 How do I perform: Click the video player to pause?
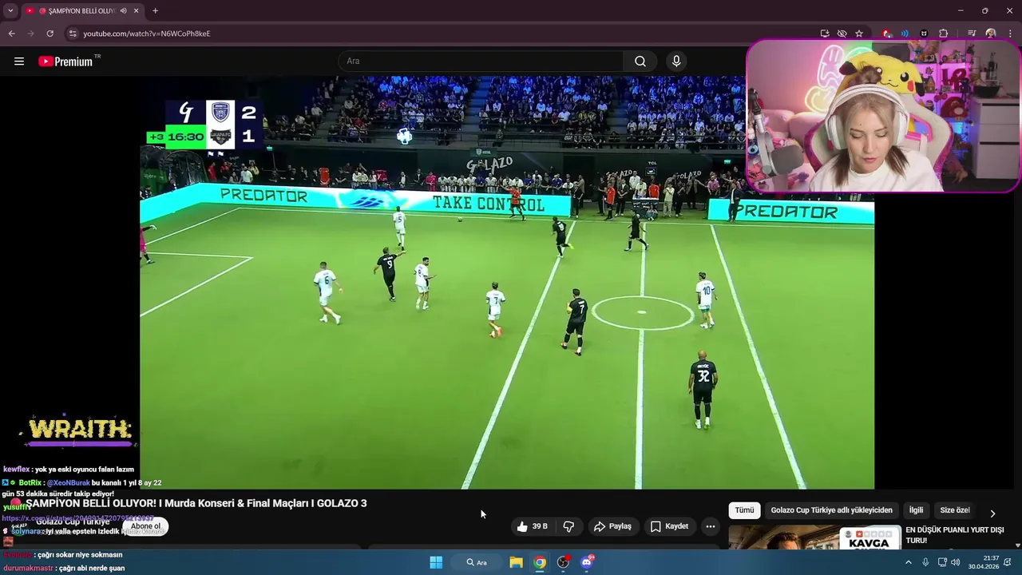pyautogui.click(x=507, y=283)
